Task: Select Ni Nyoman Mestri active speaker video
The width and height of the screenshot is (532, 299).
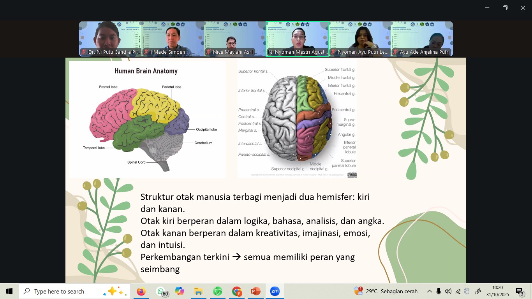Action: pyautogui.click(x=297, y=39)
